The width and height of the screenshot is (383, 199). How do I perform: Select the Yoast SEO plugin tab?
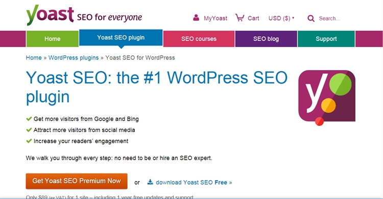click(x=121, y=38)
